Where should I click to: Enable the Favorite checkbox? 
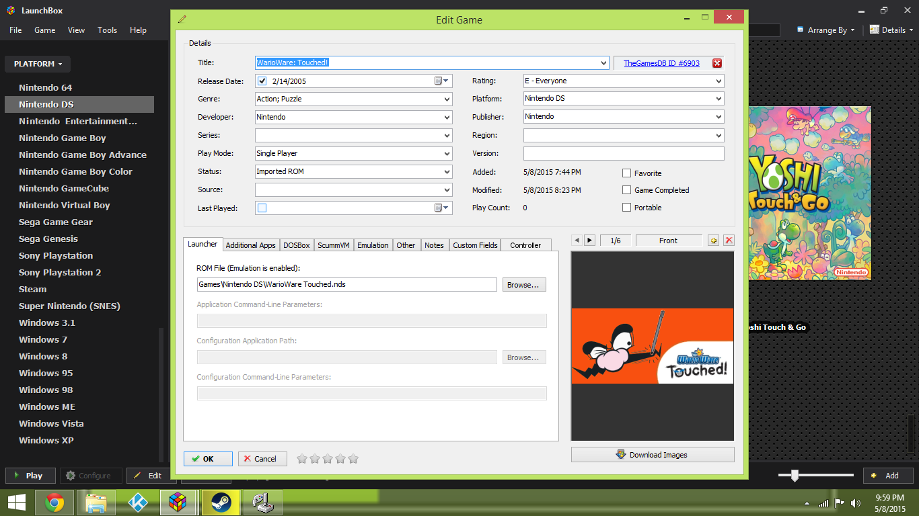[626, 173]
